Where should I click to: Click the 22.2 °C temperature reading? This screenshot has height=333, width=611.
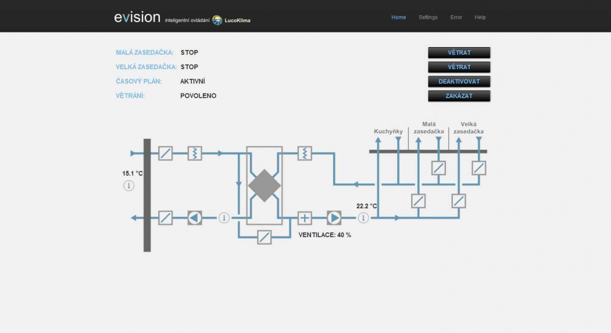(x=367, y=206)
